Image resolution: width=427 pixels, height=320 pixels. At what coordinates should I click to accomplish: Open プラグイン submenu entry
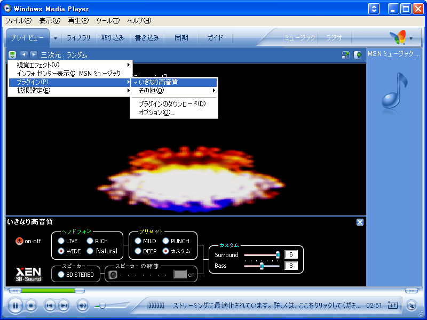tap(70, 82)
